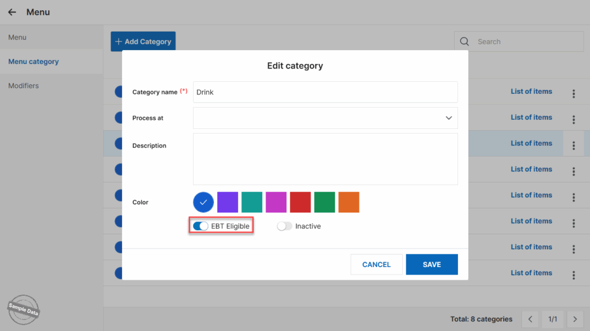Open the Menu category sidebar tab
Image resolution: width=590 pixels, height=331 pixels.
[33, 62]
